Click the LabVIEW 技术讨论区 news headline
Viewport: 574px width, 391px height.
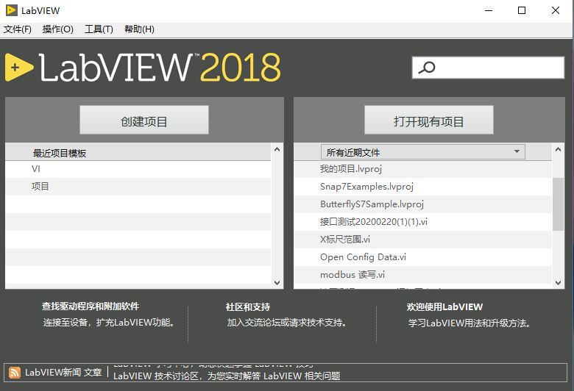pos(227,376)
